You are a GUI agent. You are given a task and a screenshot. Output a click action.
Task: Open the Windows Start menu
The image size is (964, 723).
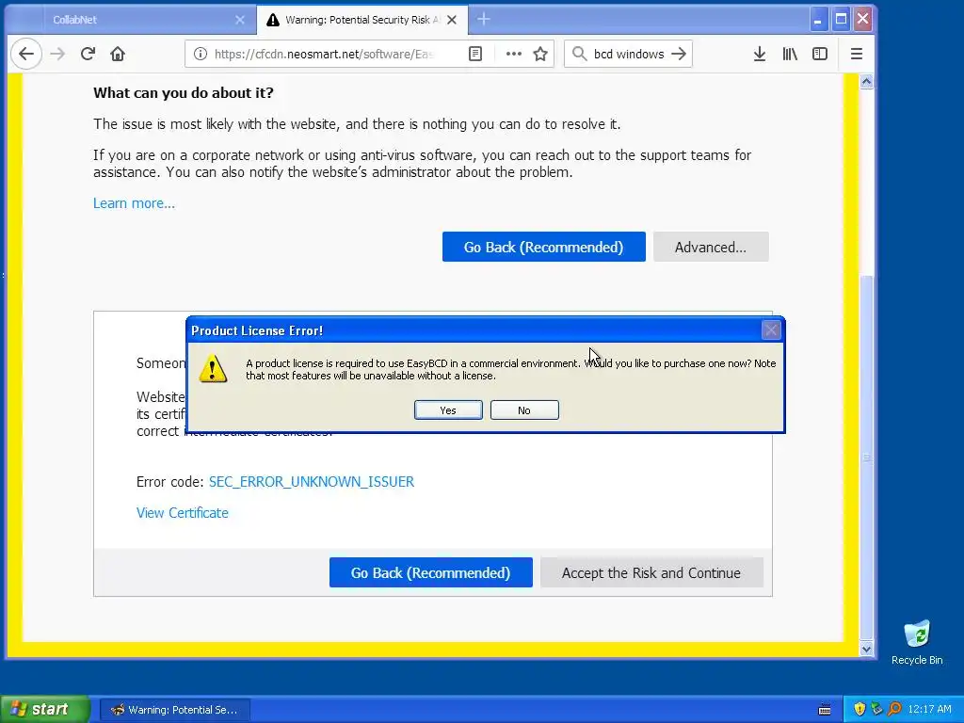(x=44, y=709)
